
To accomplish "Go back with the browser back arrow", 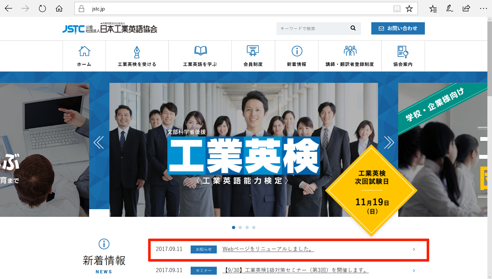I will point(8,8).
